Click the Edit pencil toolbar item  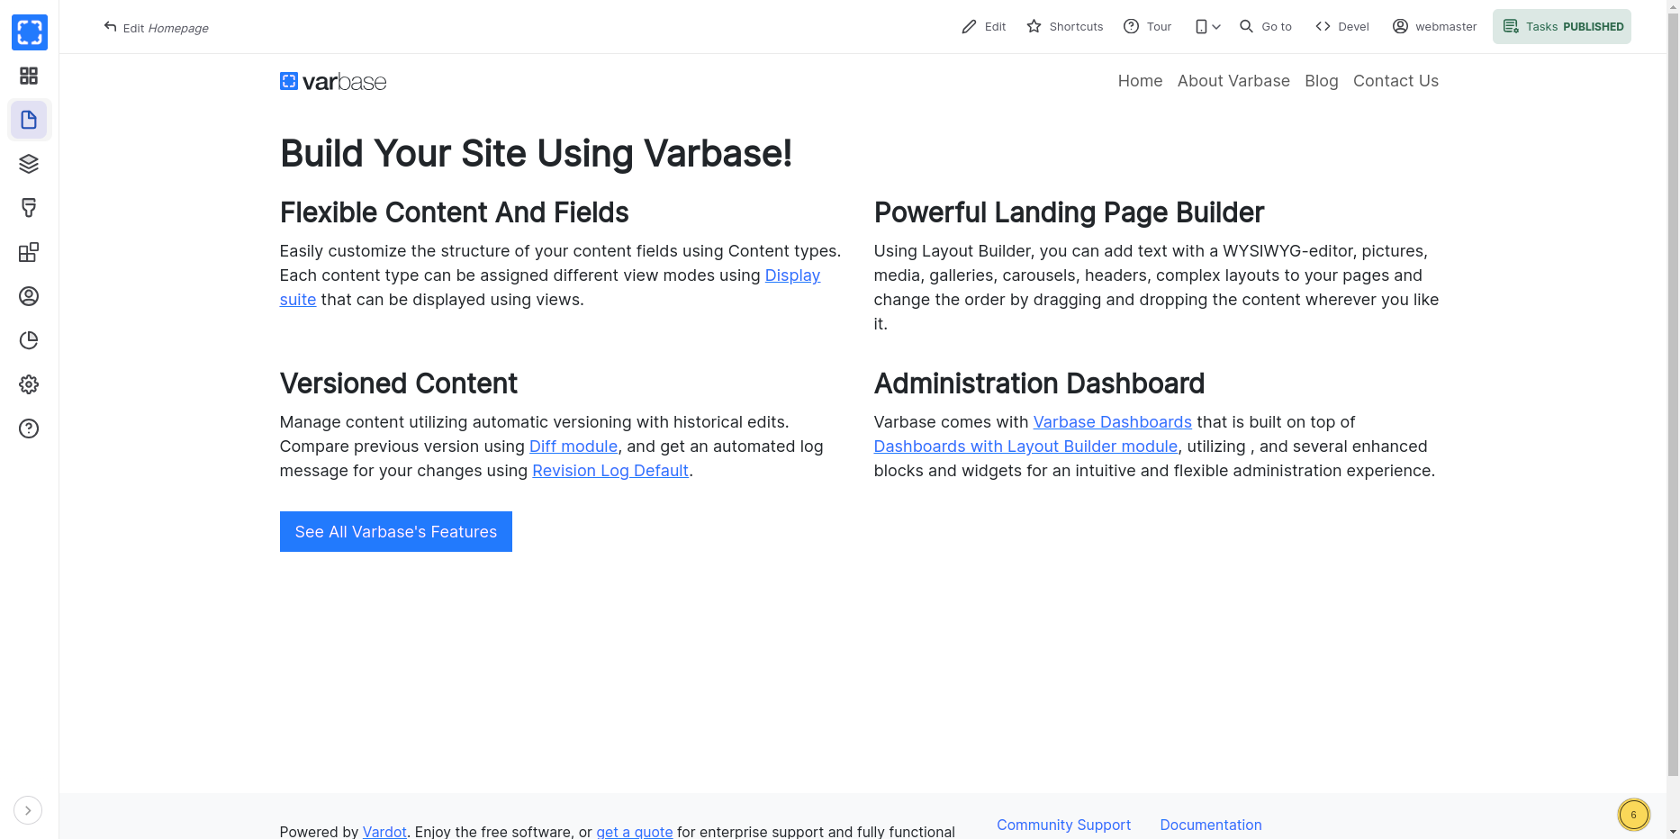(x=983, y=27)
